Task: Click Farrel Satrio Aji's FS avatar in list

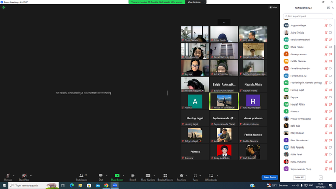Action: [286, 76]
